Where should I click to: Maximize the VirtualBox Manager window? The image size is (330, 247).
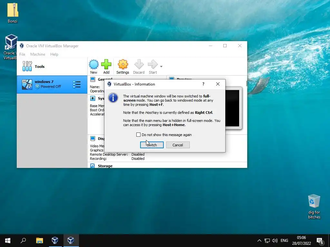click(225, 46)
